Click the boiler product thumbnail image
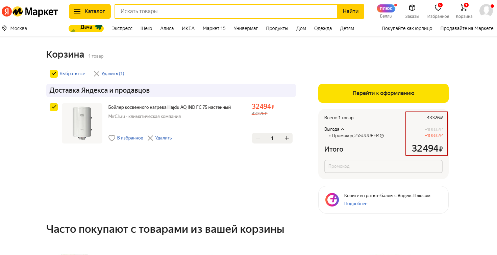Viewport: 497px width, 255px height. (x=82, y=123)
